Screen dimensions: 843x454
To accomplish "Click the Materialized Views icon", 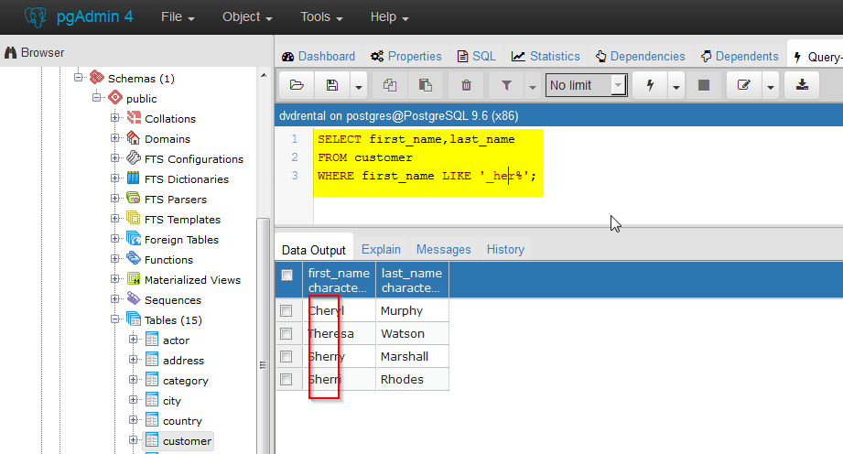I will (x=134, y=278).
